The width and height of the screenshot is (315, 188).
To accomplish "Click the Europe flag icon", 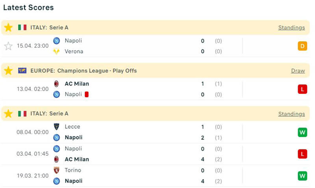I will click(22, 71).
